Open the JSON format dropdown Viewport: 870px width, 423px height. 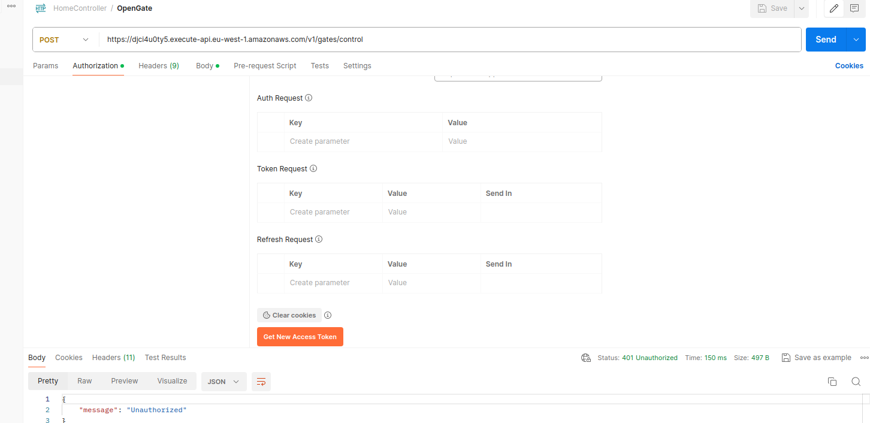pos(223,382)
